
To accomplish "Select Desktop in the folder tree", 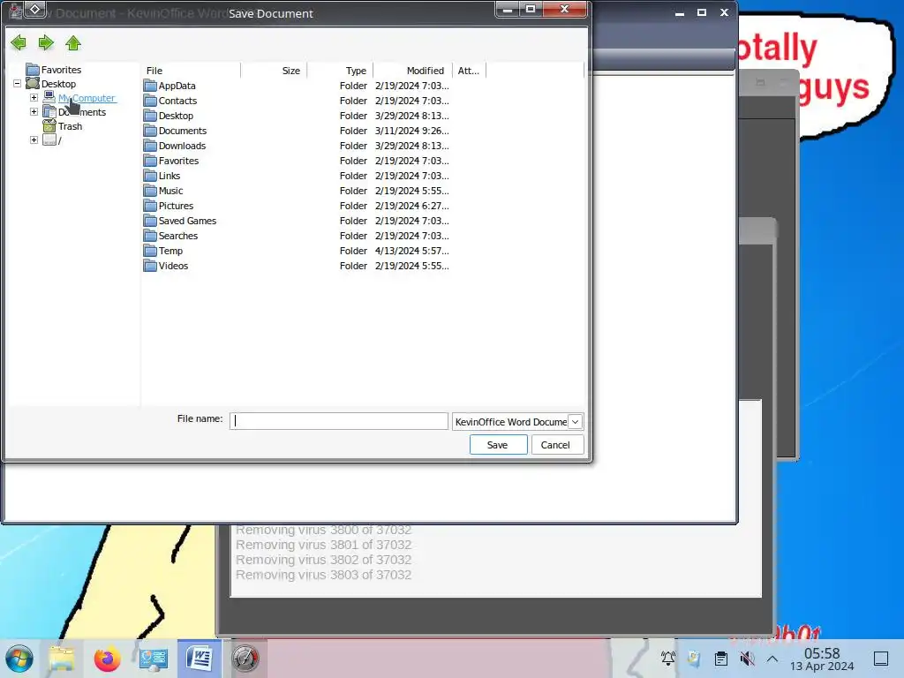I will point(58,84).
